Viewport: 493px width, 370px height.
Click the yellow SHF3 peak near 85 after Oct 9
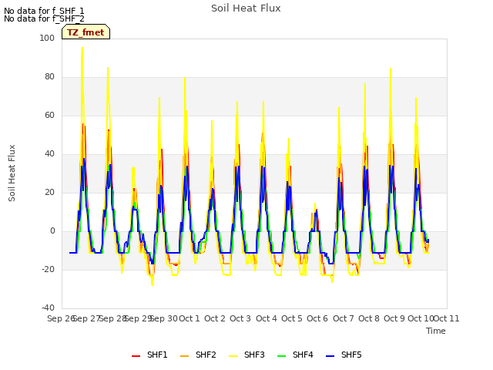pos(391,69)
